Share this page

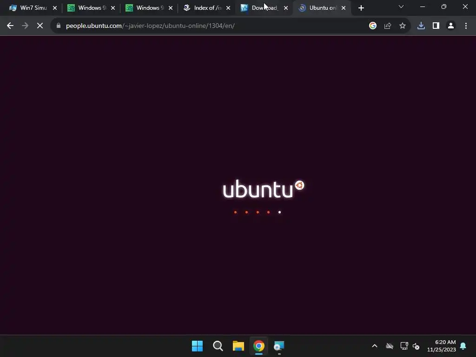pyautogui.click(x=388, y=26)
